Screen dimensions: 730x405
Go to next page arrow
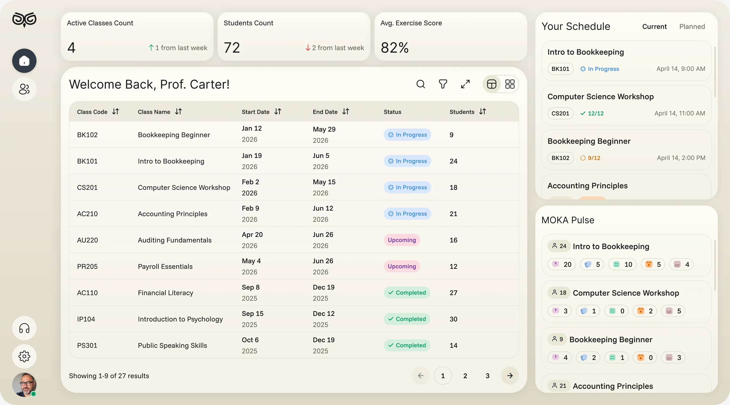[510, 376]
